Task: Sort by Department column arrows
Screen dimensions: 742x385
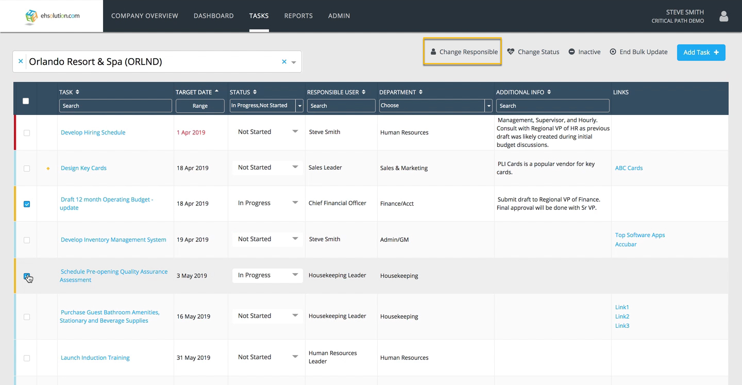Action: click(420, 92)
